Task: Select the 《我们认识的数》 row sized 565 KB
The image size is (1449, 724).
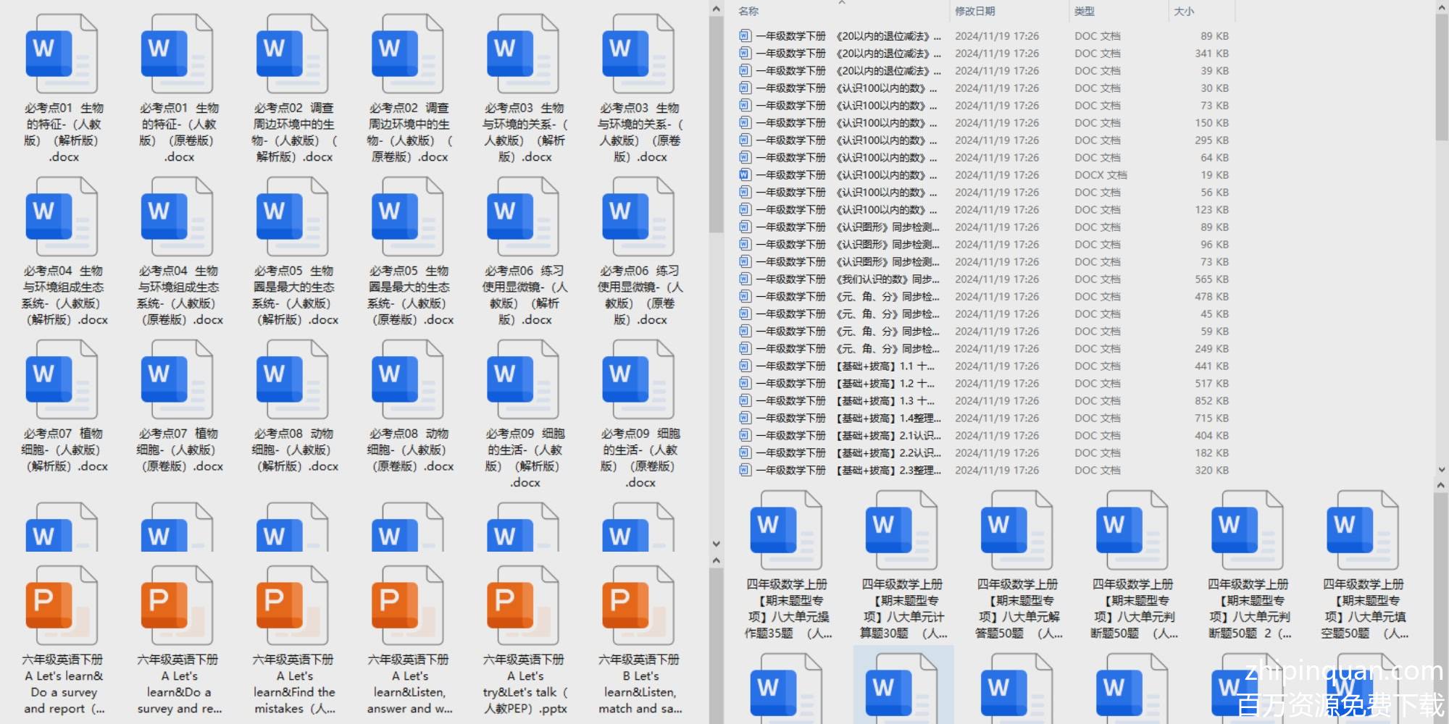Action: [984, 279]
